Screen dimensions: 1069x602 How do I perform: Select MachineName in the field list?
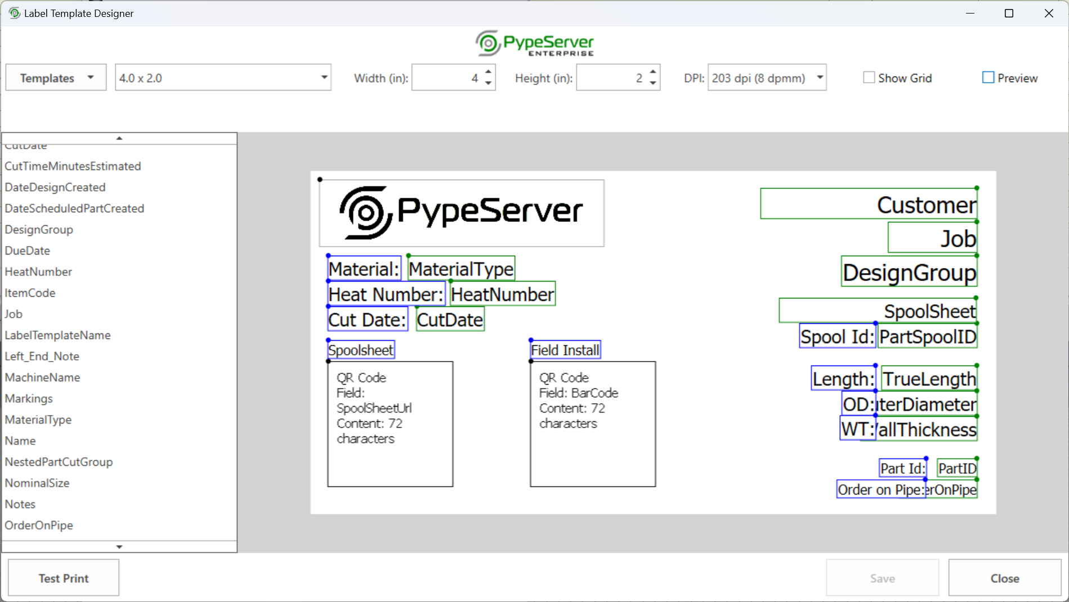pyautogui.click(x=43, y=377)
